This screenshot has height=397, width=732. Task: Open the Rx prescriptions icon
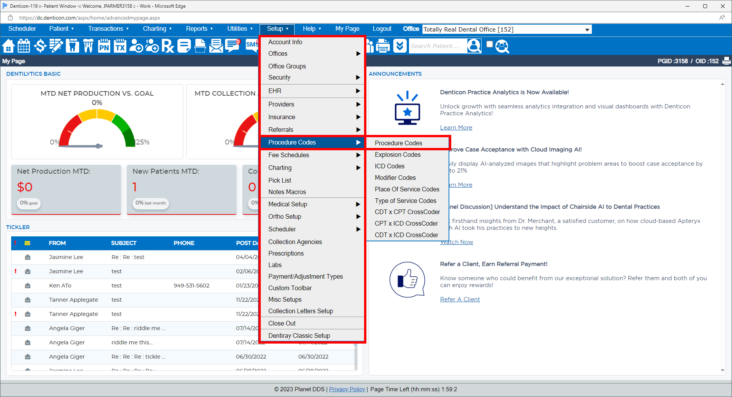coord(168,46)
